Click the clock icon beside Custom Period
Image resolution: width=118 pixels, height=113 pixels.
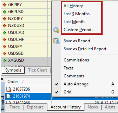(56, 30)
